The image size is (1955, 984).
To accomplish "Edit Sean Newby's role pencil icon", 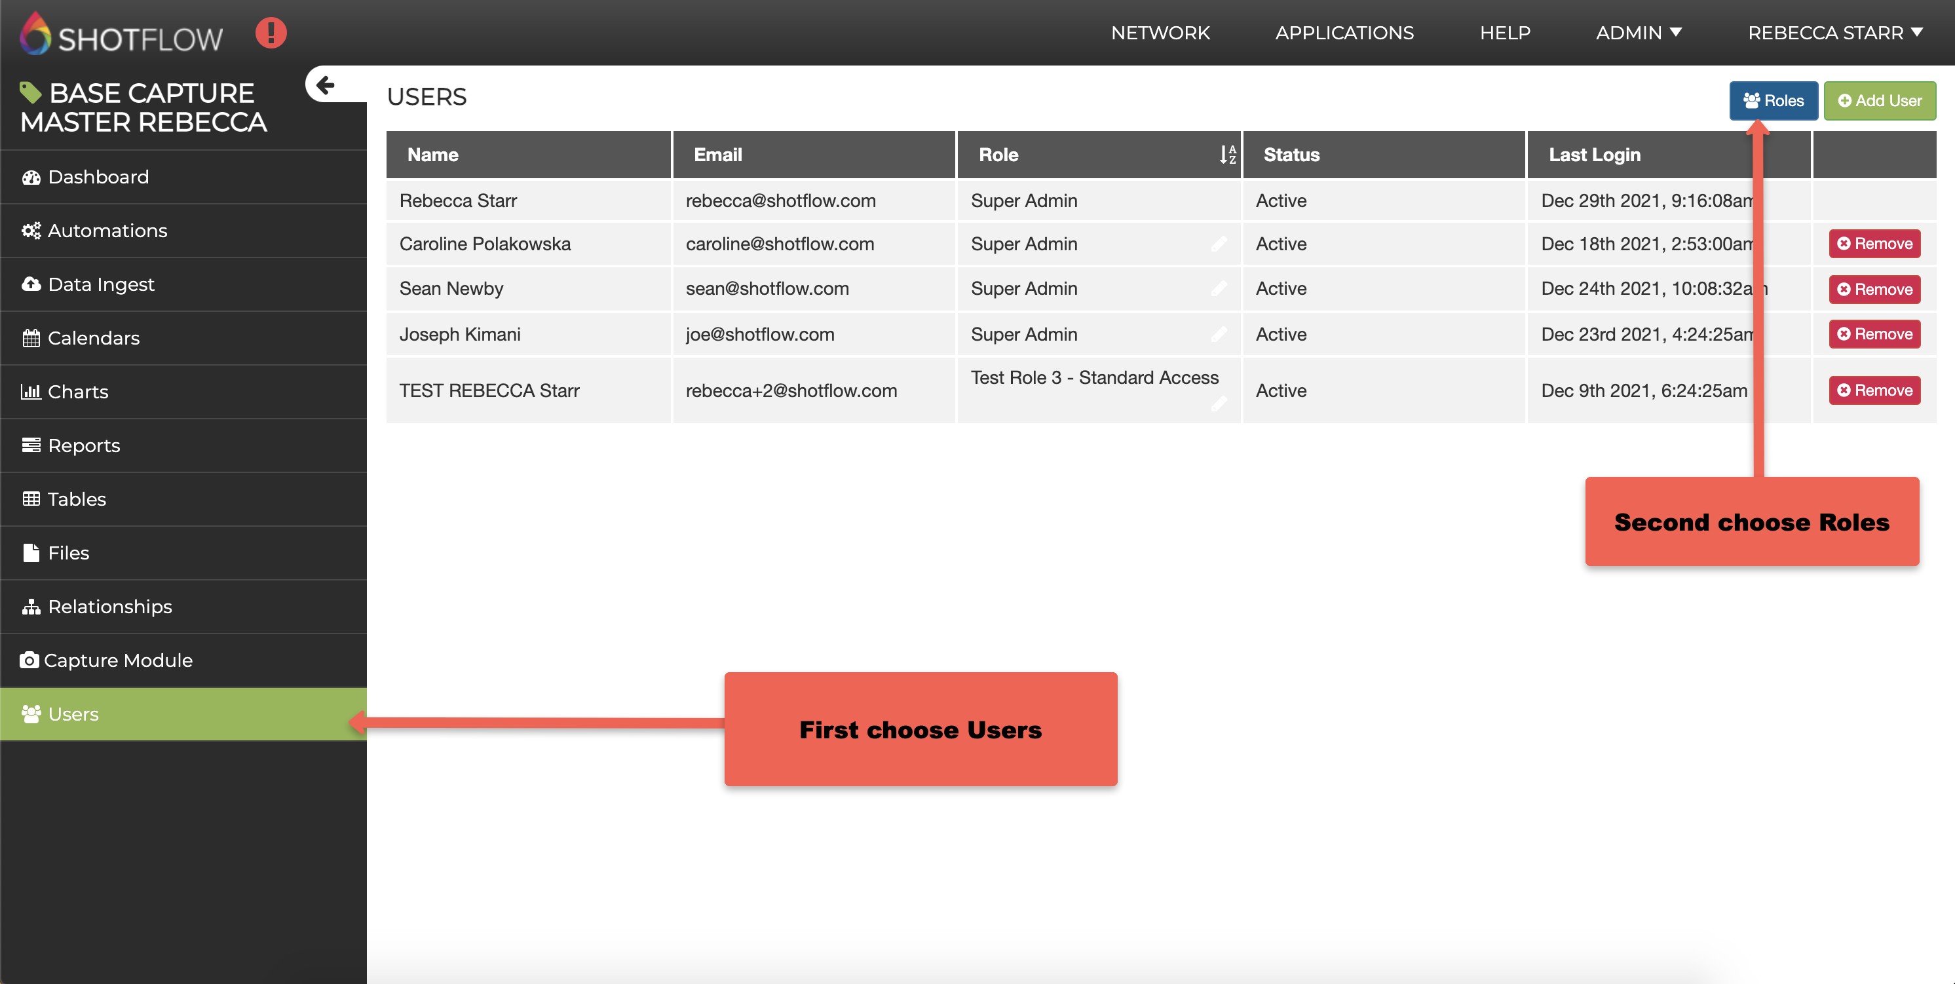I will point(1219,289).
